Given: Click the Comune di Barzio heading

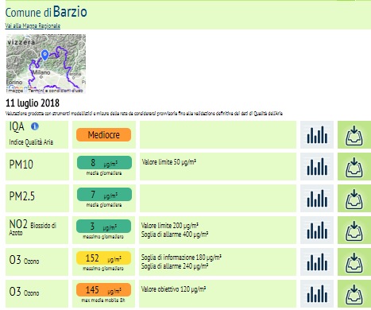Looking at the screenshot, I should [x=46, y=12].
